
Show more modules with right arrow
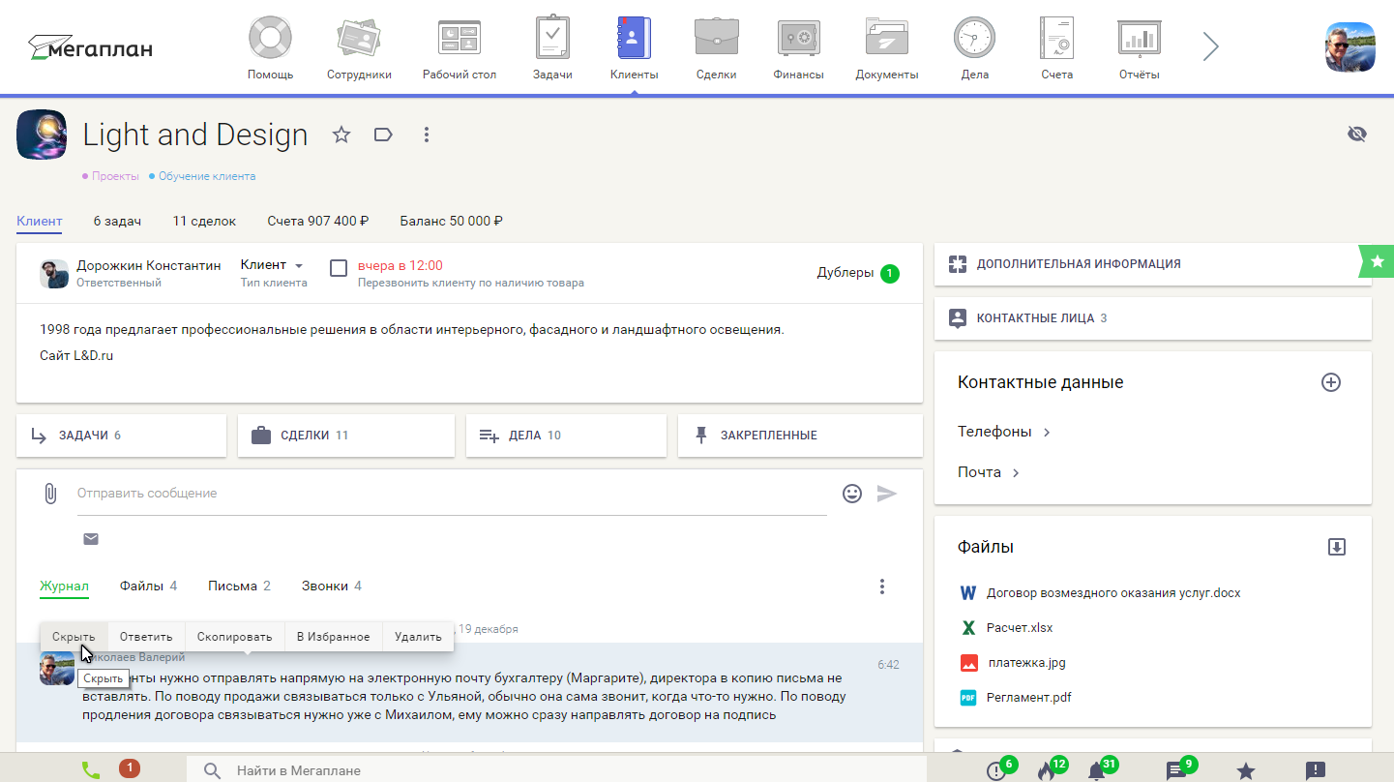[x=1210, y=46]
